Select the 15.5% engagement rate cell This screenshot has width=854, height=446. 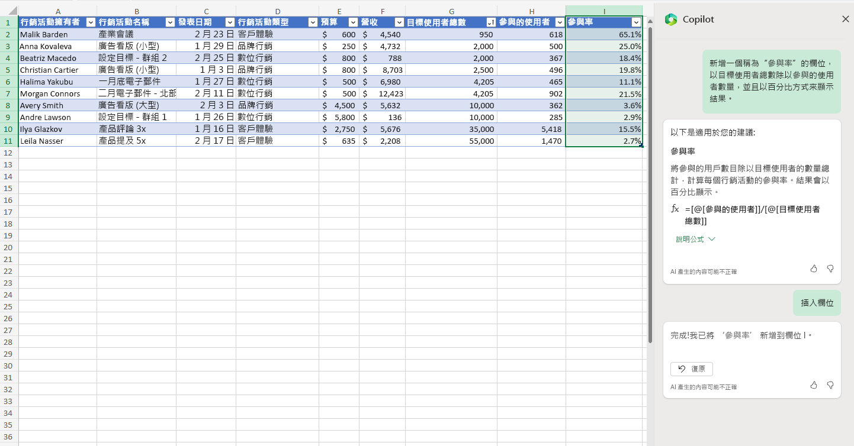point(604,129)
